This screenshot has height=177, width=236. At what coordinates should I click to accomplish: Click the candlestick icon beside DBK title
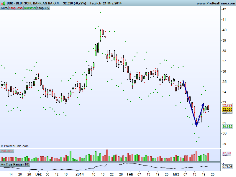tap(3, 3)
